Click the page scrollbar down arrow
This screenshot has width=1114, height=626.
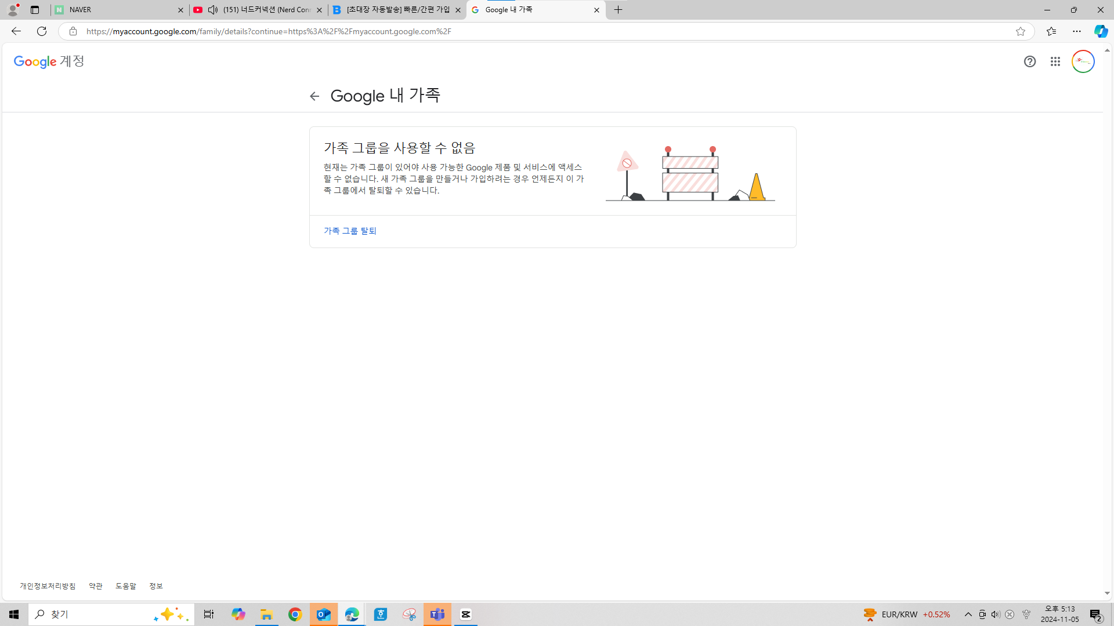click(1108, 594)
